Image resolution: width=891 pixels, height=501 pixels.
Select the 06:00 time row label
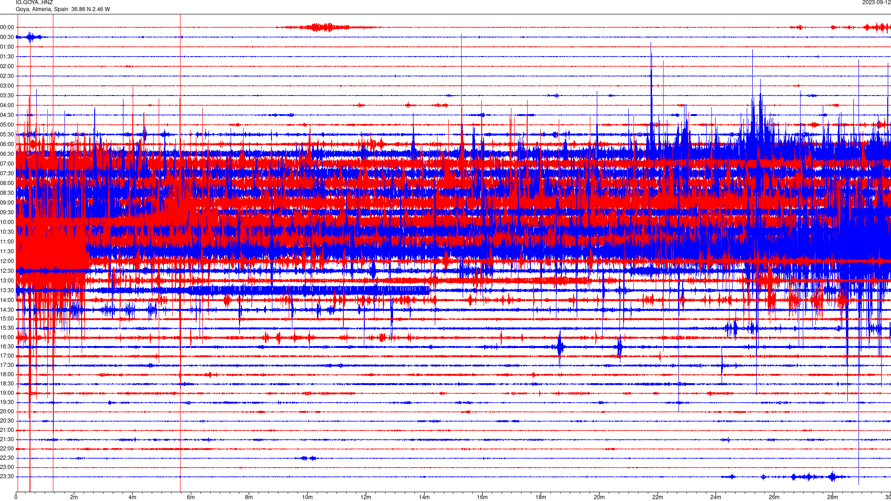7,144
